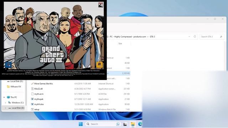Open the VMware VIX folder in navigation pane
This screenshot has width=228, height=128.
(x=16, y=87)
